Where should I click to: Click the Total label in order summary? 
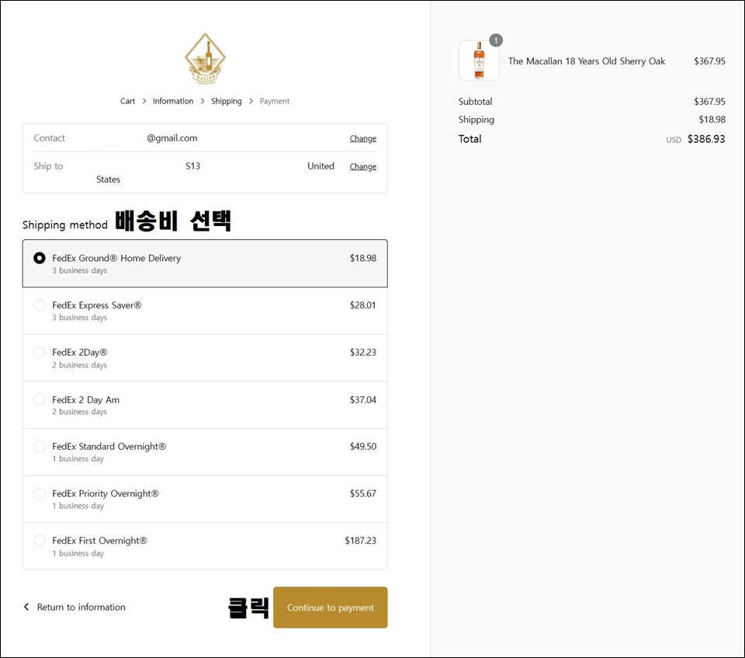[x=470, y=139]
